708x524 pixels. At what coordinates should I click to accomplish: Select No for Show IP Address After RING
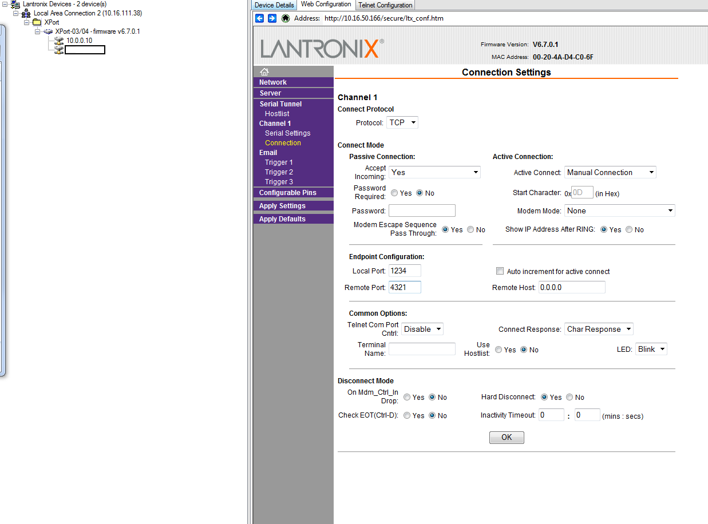click(x=629, y=229)
